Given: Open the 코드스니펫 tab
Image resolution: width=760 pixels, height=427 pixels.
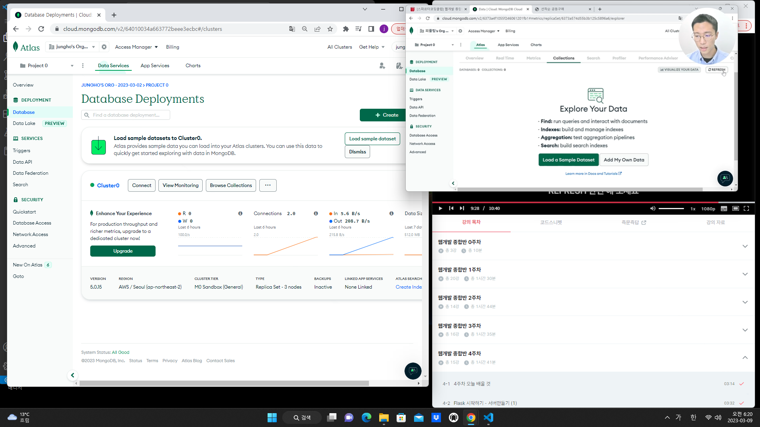Looking at the screenshot, I should coord(551,222).
